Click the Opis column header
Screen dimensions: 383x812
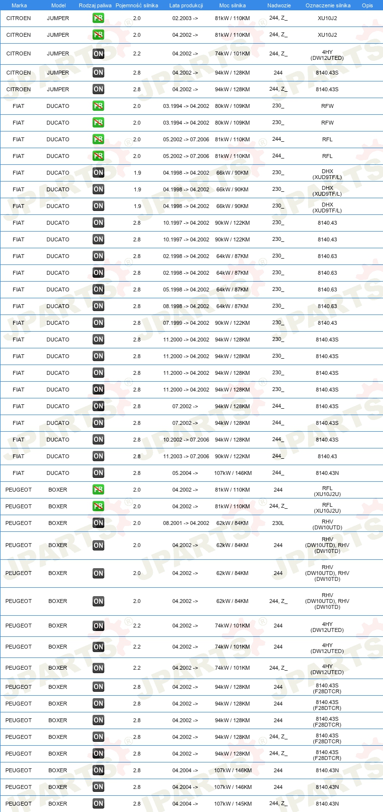click(367, 5)
